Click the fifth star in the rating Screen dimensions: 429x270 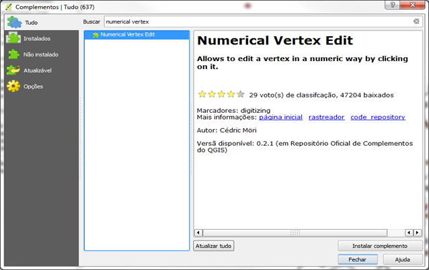click(241, 95)
